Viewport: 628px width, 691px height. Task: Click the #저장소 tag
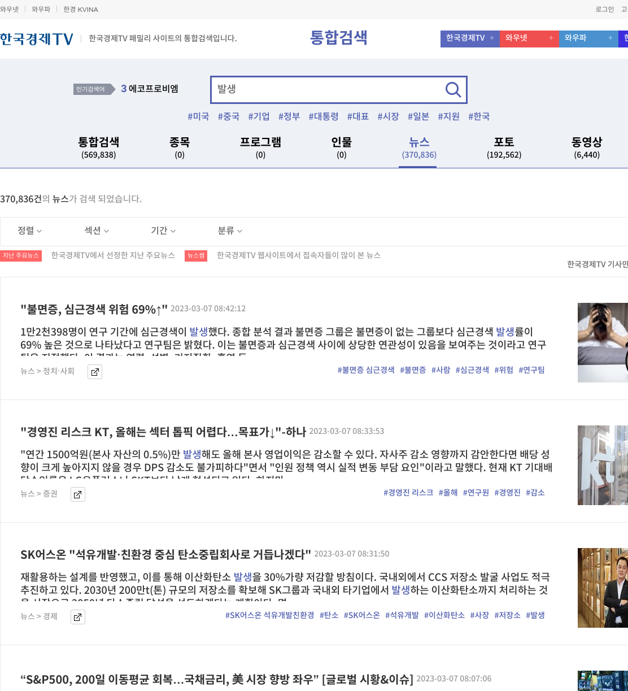pyautogui.click(x=508, y=615)
